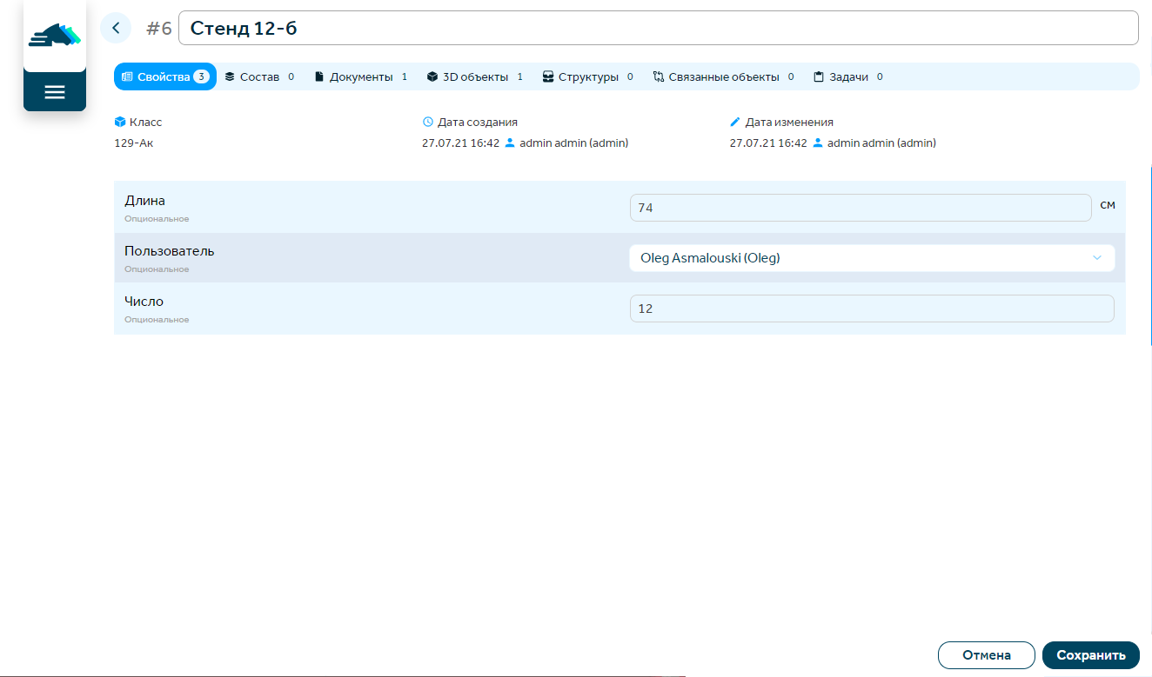Click the Отмена button
The height and width of the screenshot is (677, 1152).
(987, 655)
